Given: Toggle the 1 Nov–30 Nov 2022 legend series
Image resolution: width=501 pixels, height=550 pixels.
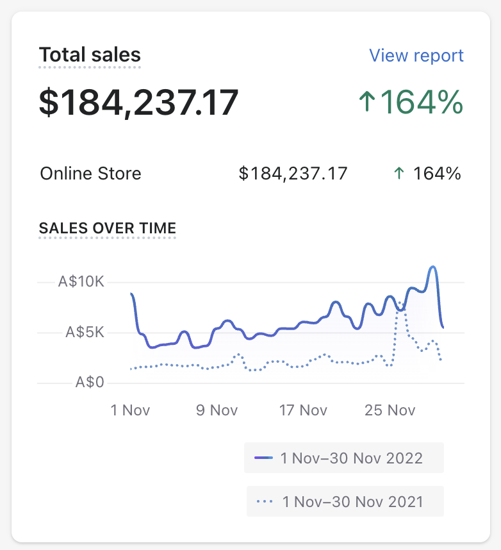Looking at the screenshot, I should (x=351, y=458).
